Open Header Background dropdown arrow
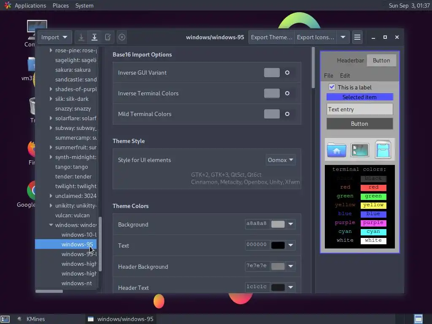 click(291, 266)
